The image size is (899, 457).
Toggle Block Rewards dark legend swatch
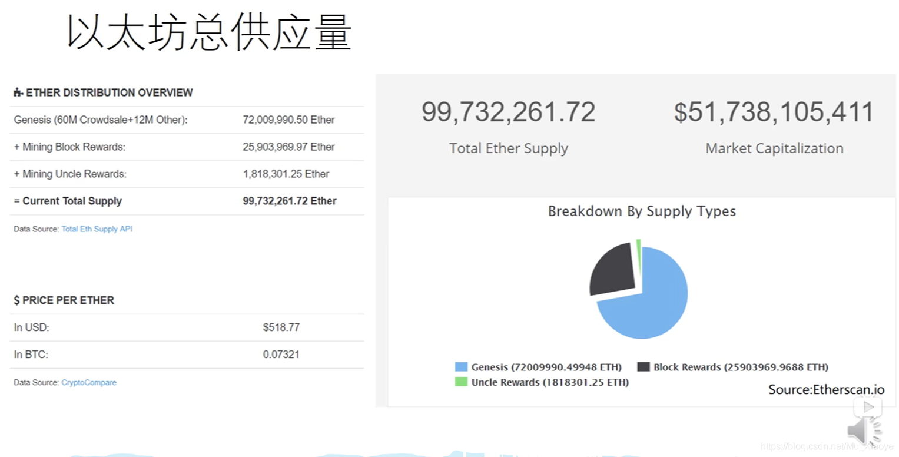643,367
